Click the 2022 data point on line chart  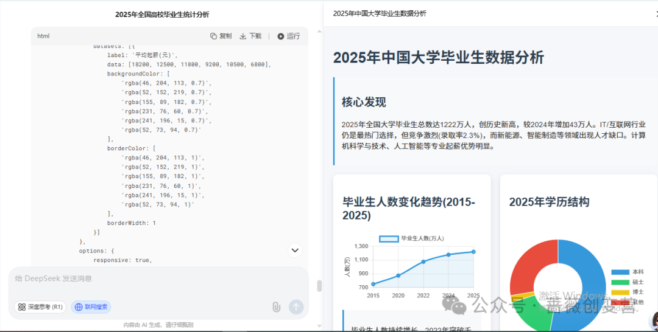[x=423, y=261]
